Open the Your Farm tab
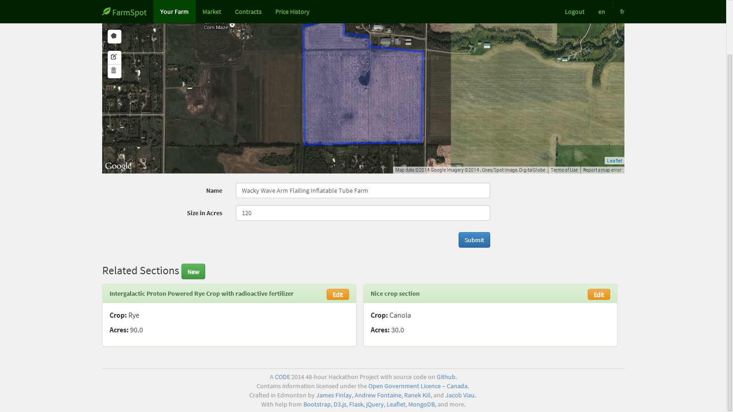This screenshot has height=412, width=733. coord(174,12)
